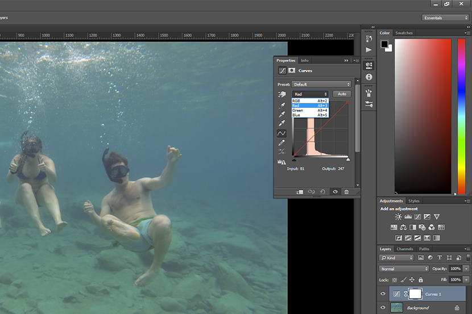Screen dimensions: 472x314
Task: Switch to the Channels tab
Action: tap(404, 249)
